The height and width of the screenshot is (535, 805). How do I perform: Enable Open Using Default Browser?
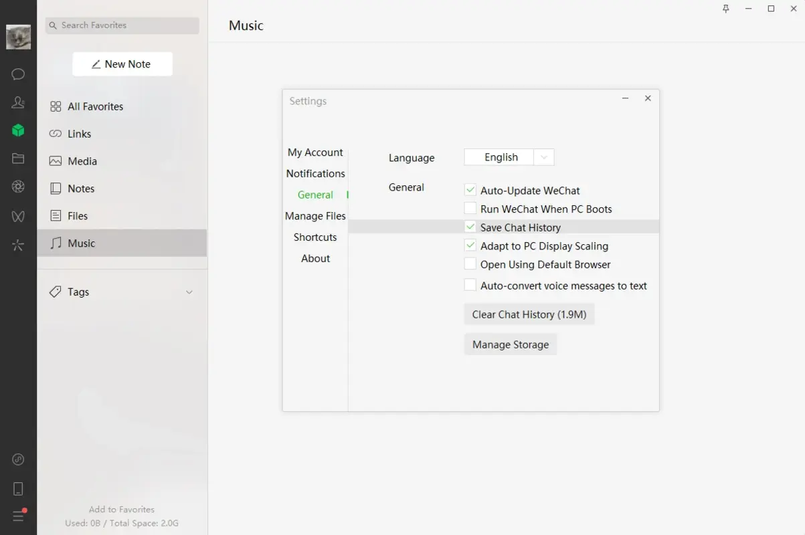470,263
